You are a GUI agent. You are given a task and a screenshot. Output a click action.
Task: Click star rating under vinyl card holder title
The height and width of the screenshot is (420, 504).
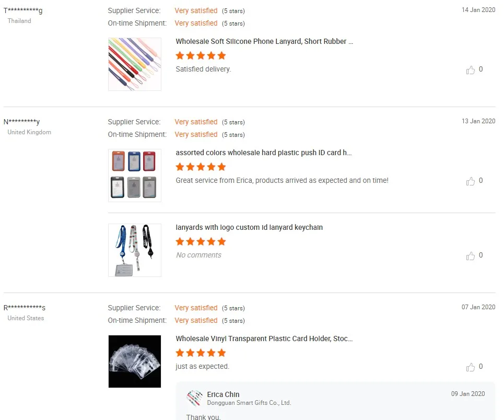click(x=201, y=353)
